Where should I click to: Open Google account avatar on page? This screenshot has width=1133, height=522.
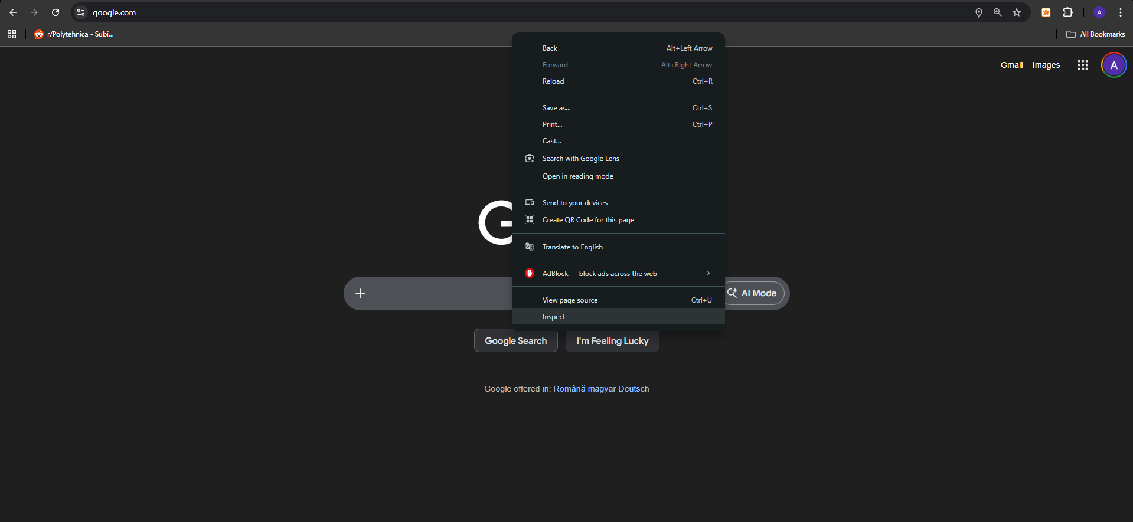1114,65
